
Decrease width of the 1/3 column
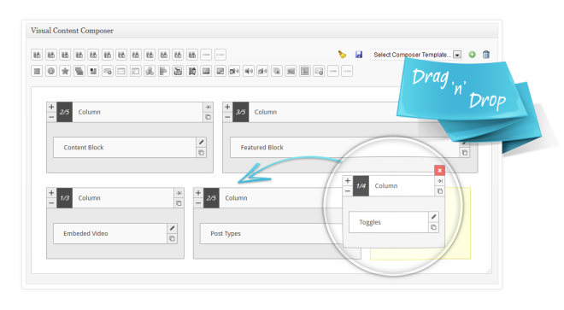[x=51, y=203]
